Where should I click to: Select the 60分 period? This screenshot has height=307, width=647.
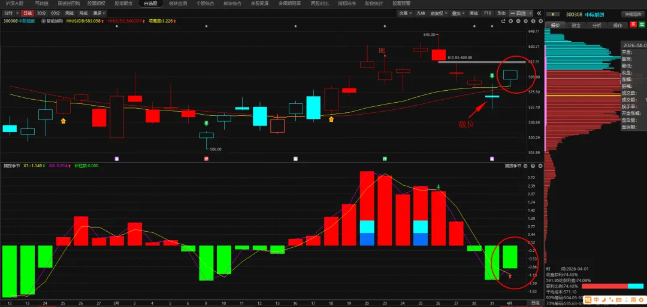(56, 13)
